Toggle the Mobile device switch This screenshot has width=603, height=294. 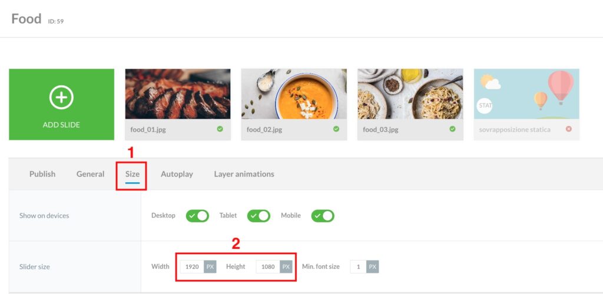point(323,216)
